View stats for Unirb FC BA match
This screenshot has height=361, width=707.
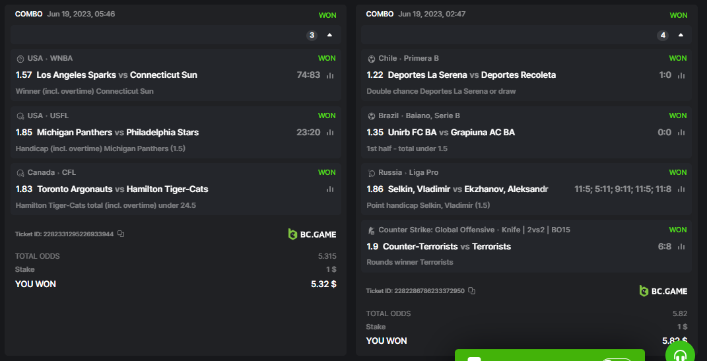681,133
